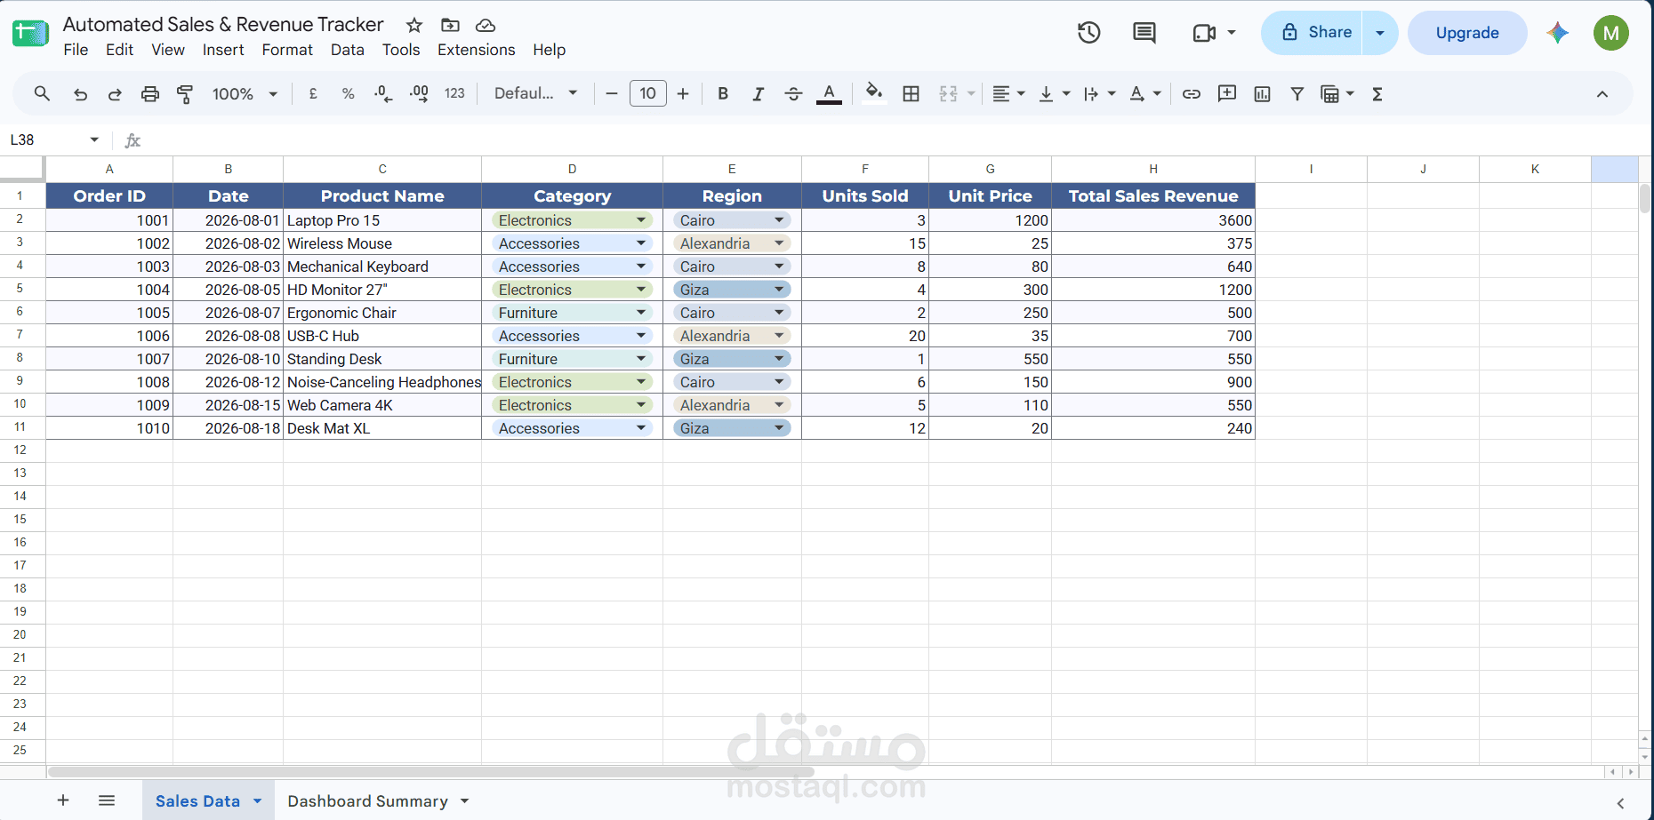1654x820 pixels.
Task: Click the Gemini sparkle icon
Action: click(1557, 33)
